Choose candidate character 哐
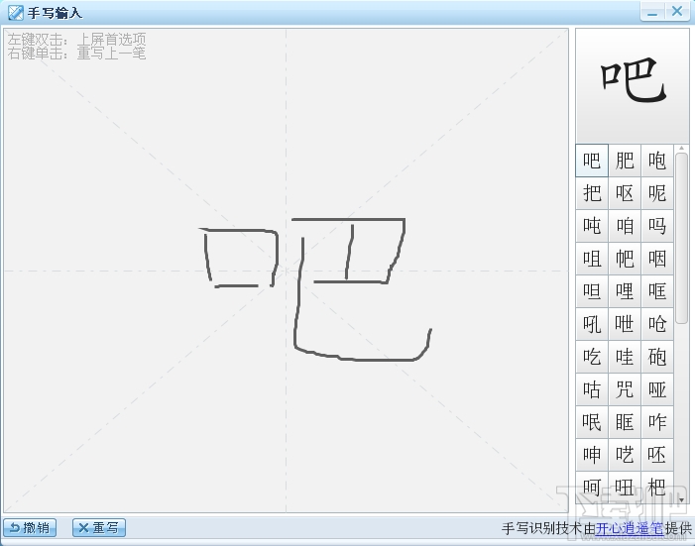Image resolution: width=695 pixels, height=546 pixels. (657, 291)
